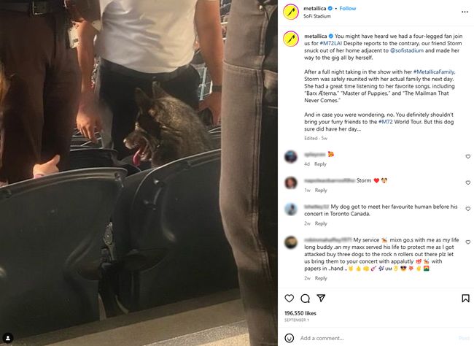Reply to the Toronto Canada comment

[x=321, y=223]
